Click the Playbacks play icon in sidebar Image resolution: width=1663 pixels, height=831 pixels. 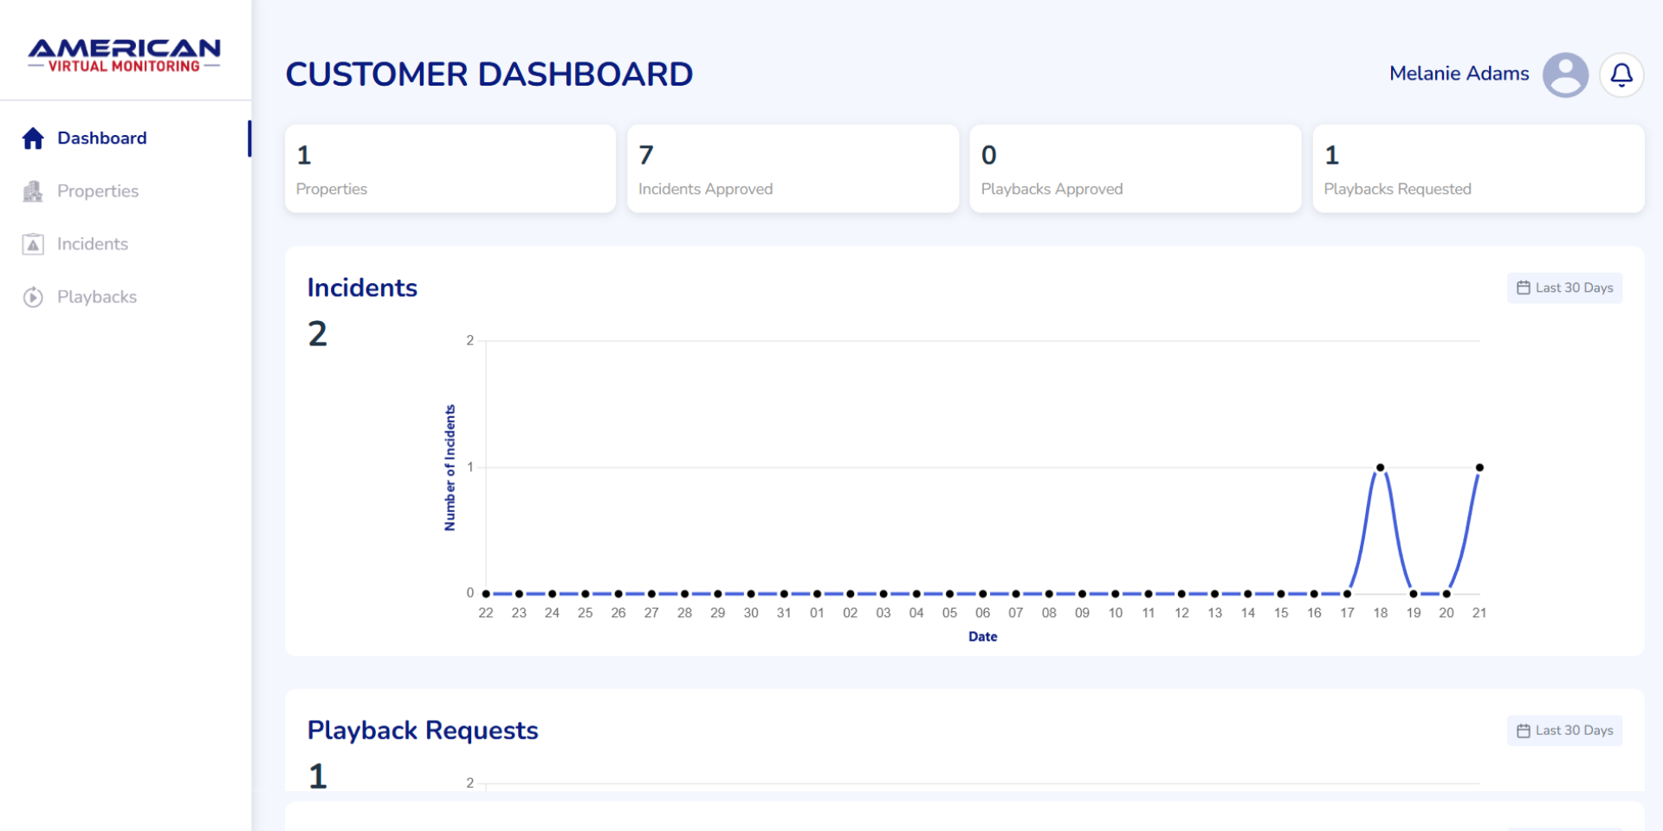(33, 297)
